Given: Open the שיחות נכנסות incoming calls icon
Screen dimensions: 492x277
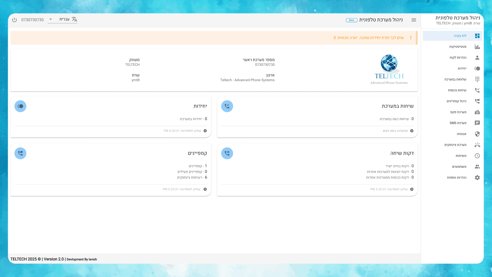Looking at the screenshot, I should point(477,90).
